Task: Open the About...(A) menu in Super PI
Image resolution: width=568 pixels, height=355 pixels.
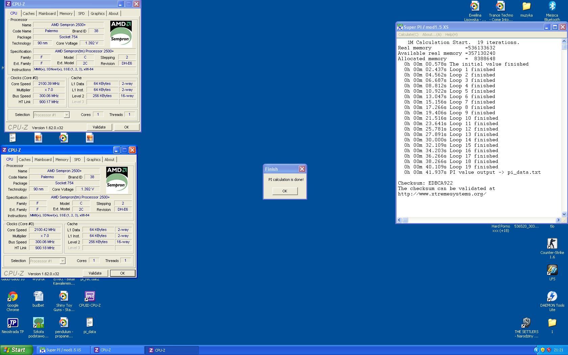Action: point(432,34)
